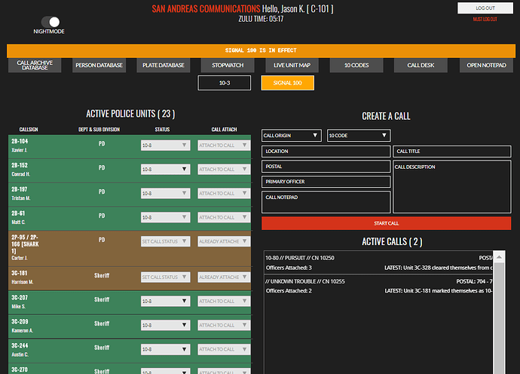
Task: Open status dropdown for unit 3C-207
Action: 166,302
